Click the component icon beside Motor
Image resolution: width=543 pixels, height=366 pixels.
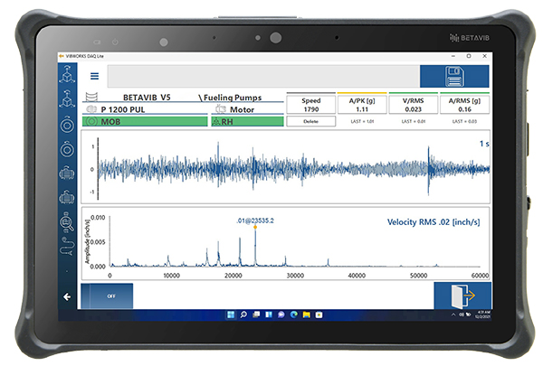[221, 109]
